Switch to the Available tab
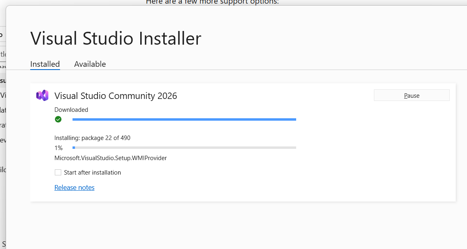Viewport: 467px width, 249px height. 90,64
